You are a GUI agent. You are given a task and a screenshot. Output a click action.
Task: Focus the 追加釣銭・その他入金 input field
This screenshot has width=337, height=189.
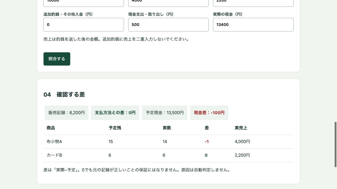click(x=84, y=25)
